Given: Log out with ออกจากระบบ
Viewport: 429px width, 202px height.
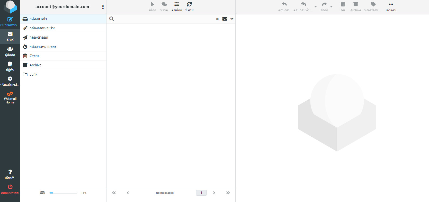Looking at the screenshot, I should tap(10, 190).
